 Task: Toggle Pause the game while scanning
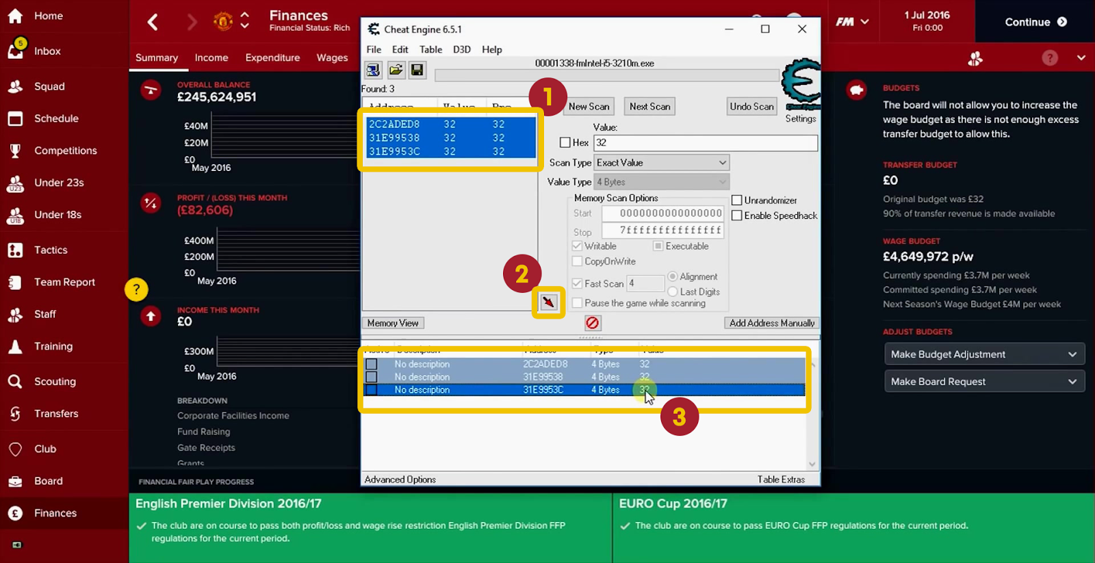(x=577, y=303)
